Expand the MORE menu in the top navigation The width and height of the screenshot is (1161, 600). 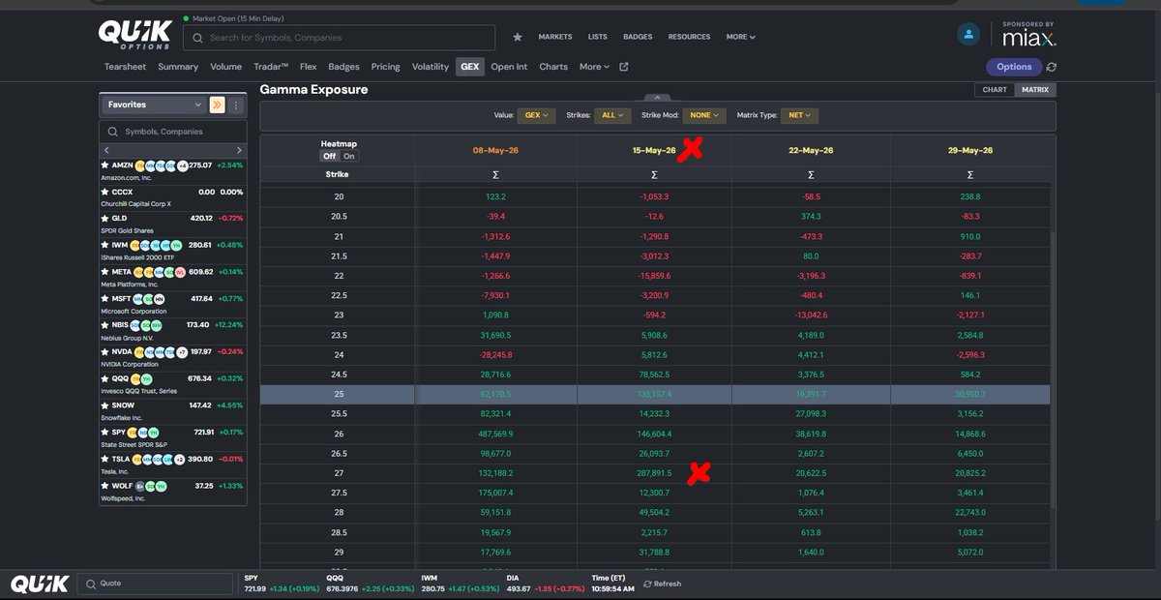741,37
